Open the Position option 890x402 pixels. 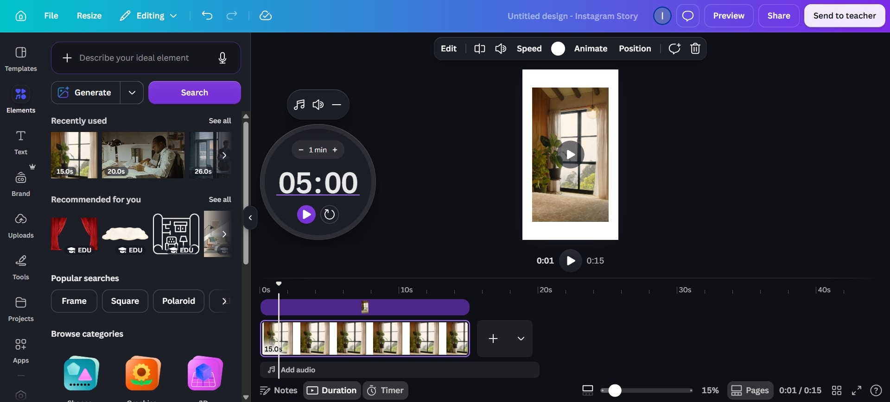[x=635, y=49]
